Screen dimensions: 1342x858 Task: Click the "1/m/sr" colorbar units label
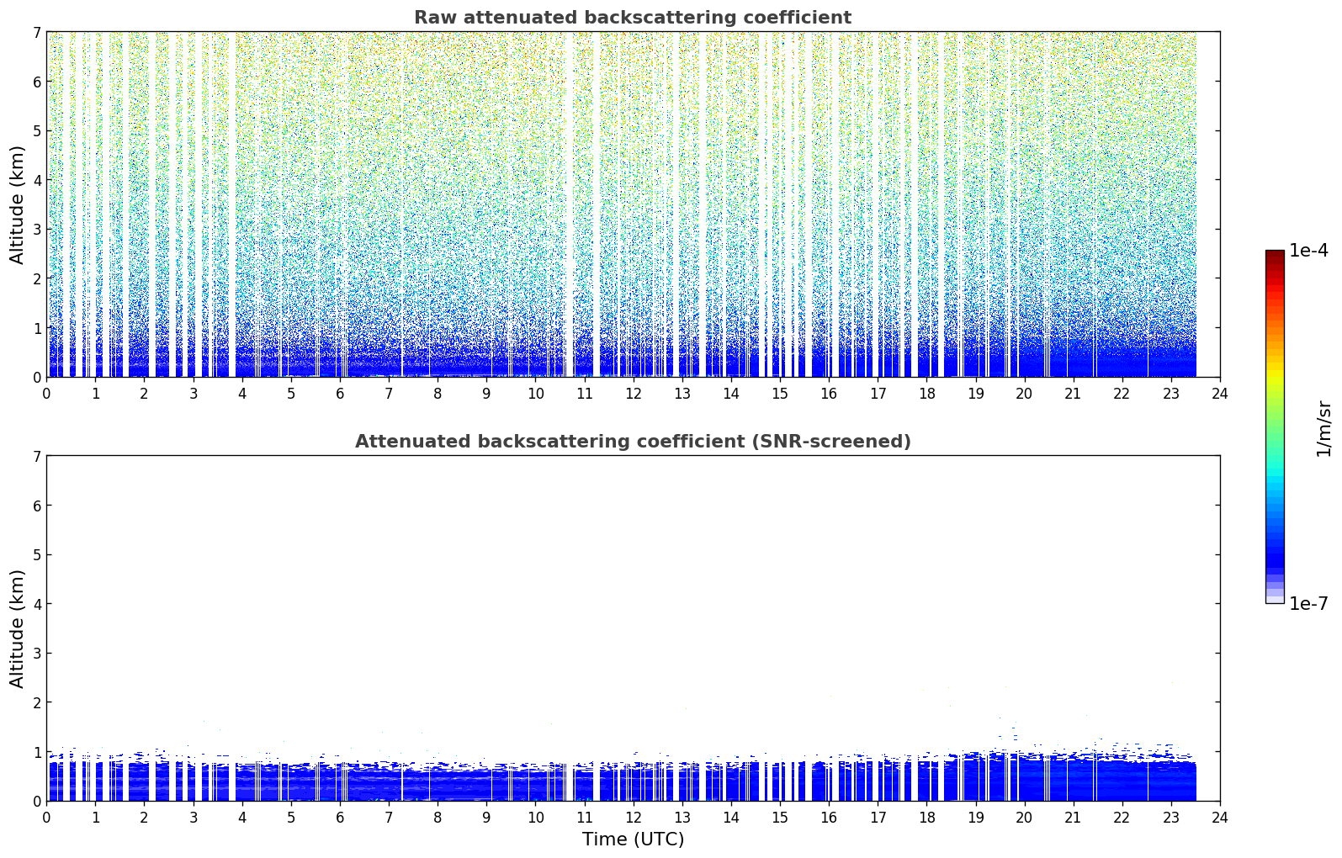point(1323,428)
